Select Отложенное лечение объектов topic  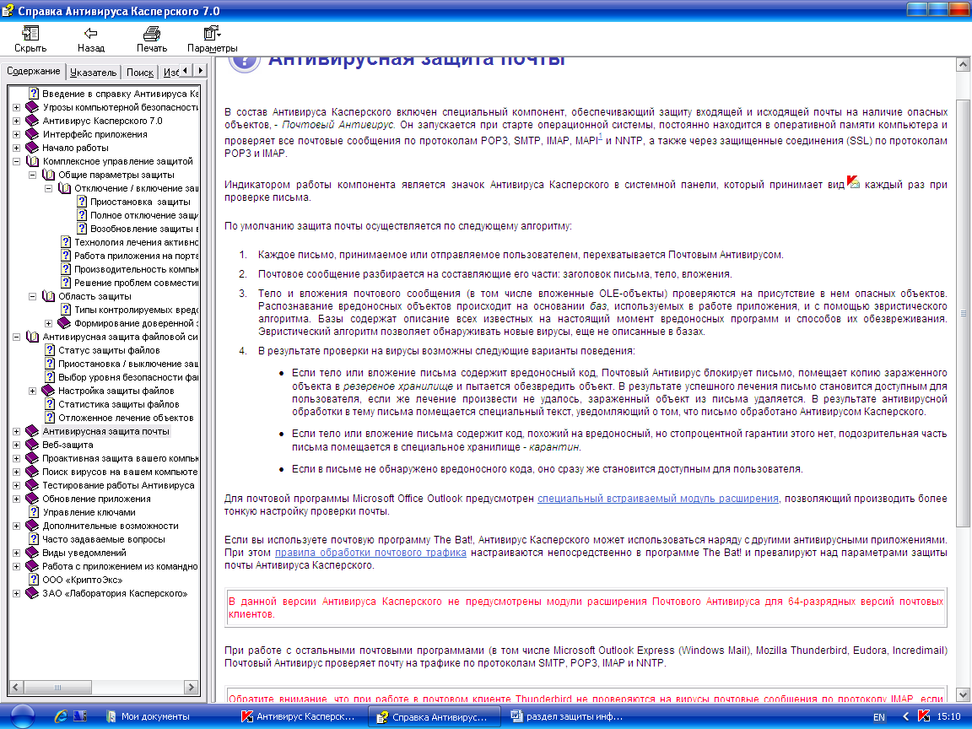tap(126, 418)
